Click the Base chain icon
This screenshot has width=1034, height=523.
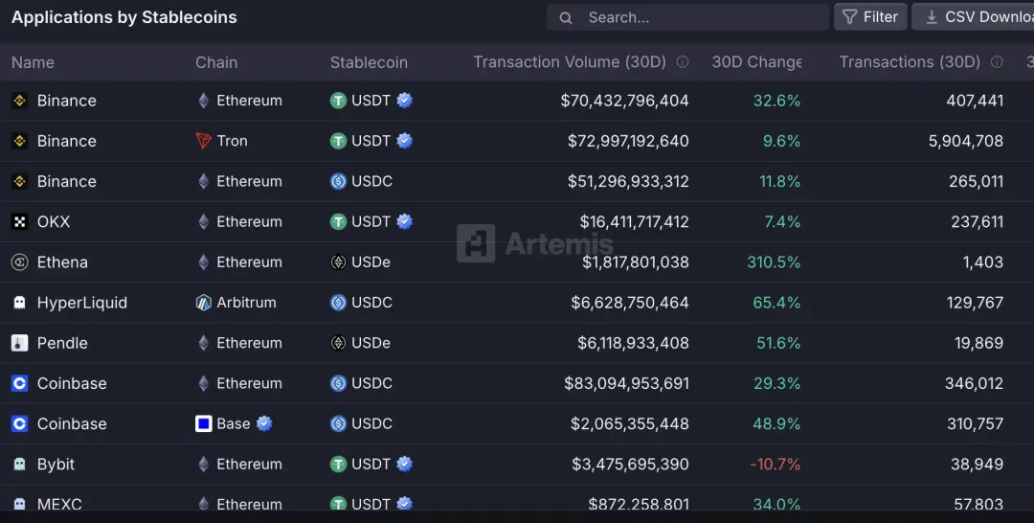203,423
